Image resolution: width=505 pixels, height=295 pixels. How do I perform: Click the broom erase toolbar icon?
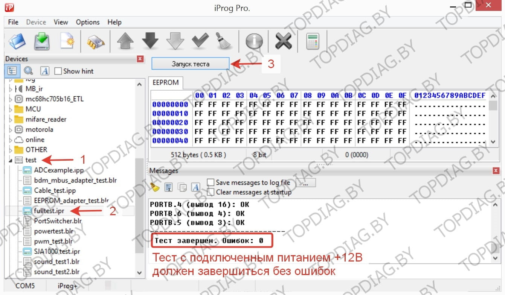tap(224, 41)
